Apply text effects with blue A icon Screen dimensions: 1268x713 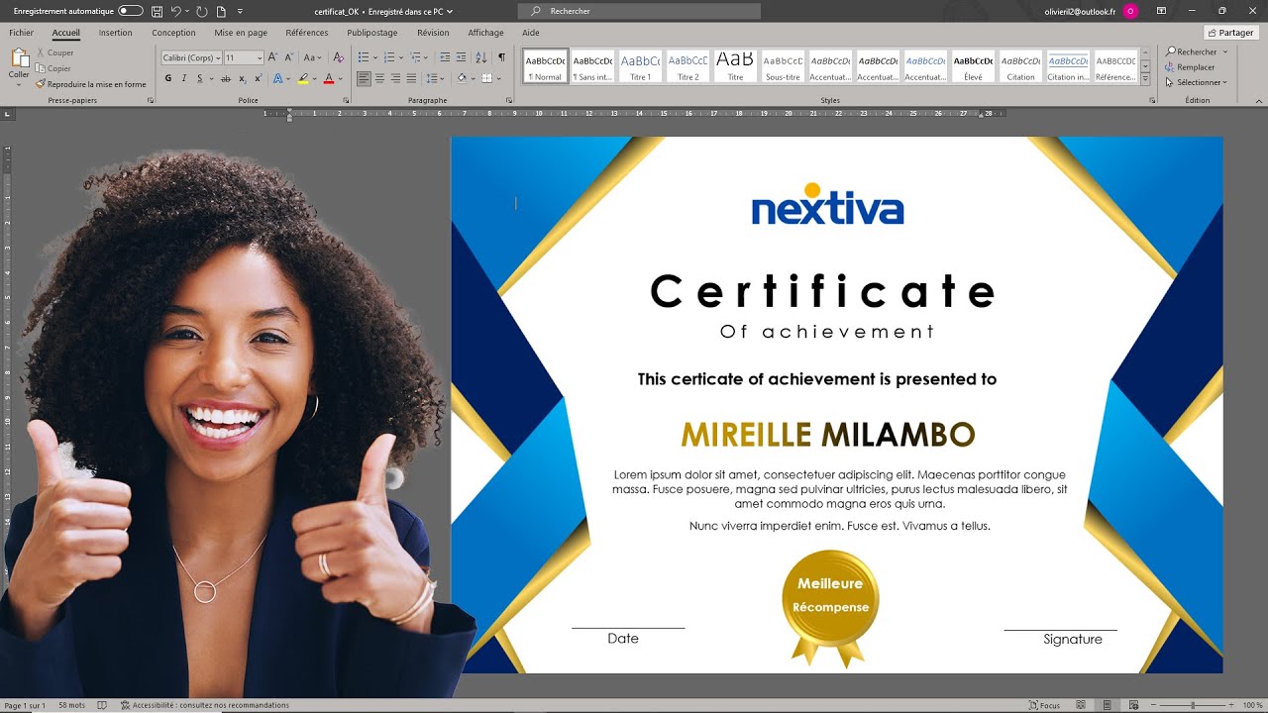(276, 78)
